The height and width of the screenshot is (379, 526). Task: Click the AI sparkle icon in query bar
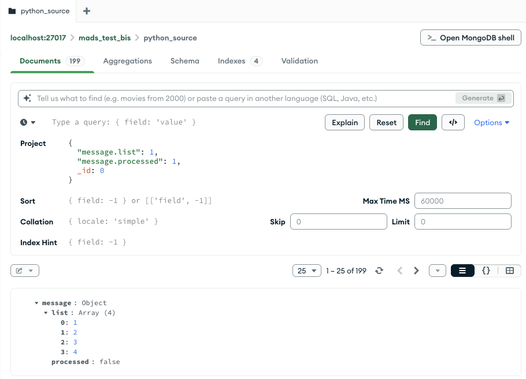(x=27, y=99)
